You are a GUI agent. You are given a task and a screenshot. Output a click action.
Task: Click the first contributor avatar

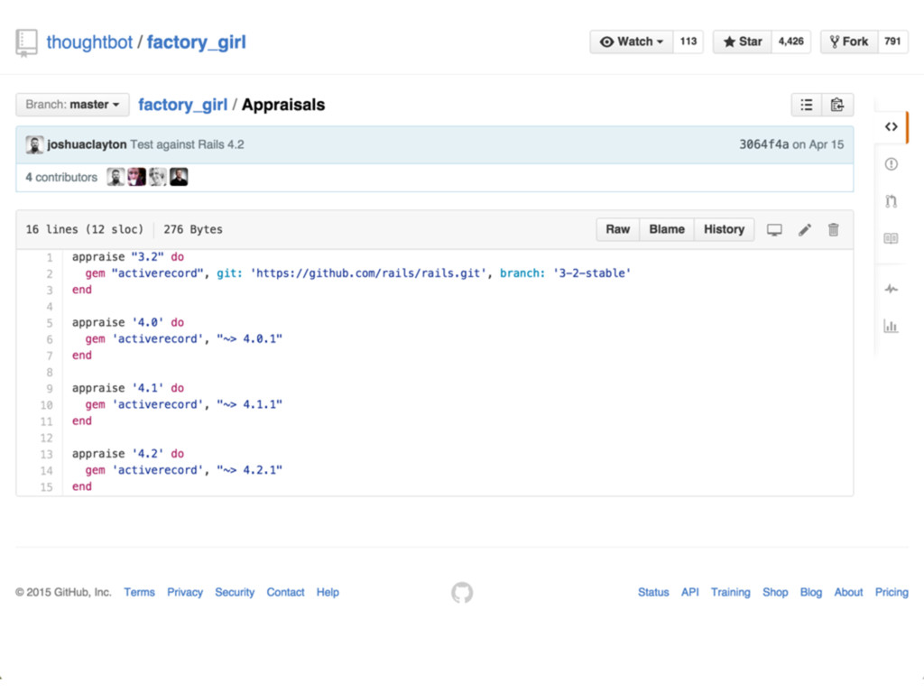[115, 177]
